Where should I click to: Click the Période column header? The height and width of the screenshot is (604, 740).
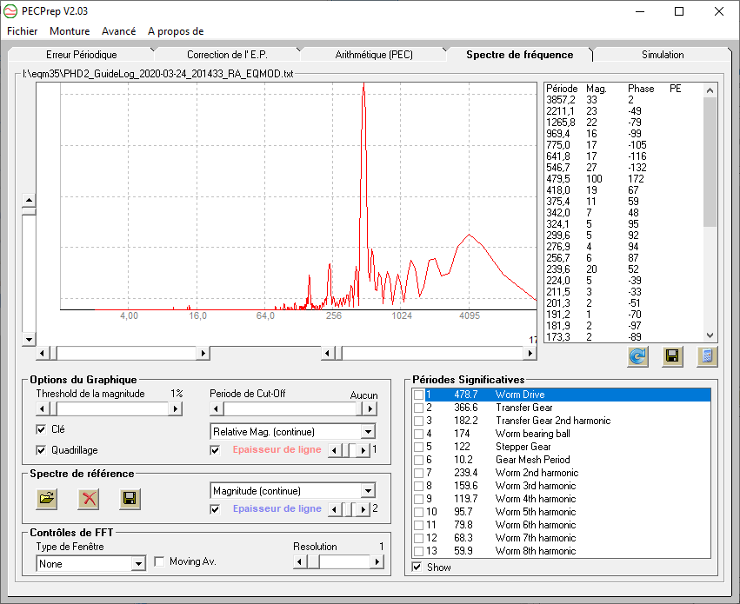coord(562,89)
